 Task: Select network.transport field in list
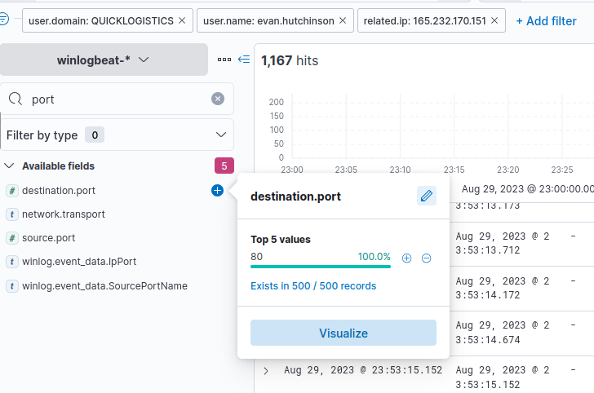(64, 214)
